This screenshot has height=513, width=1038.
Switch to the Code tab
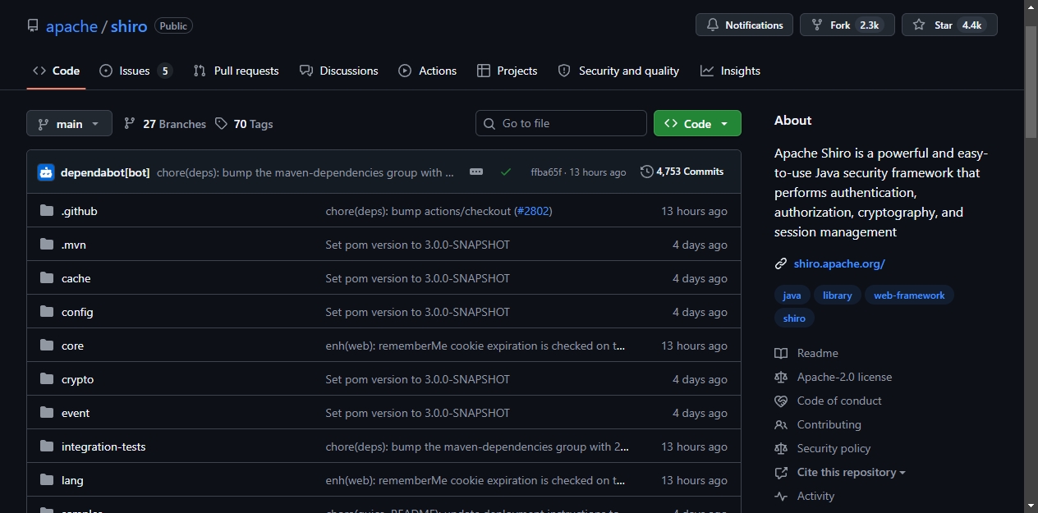(x=56, y=71)
